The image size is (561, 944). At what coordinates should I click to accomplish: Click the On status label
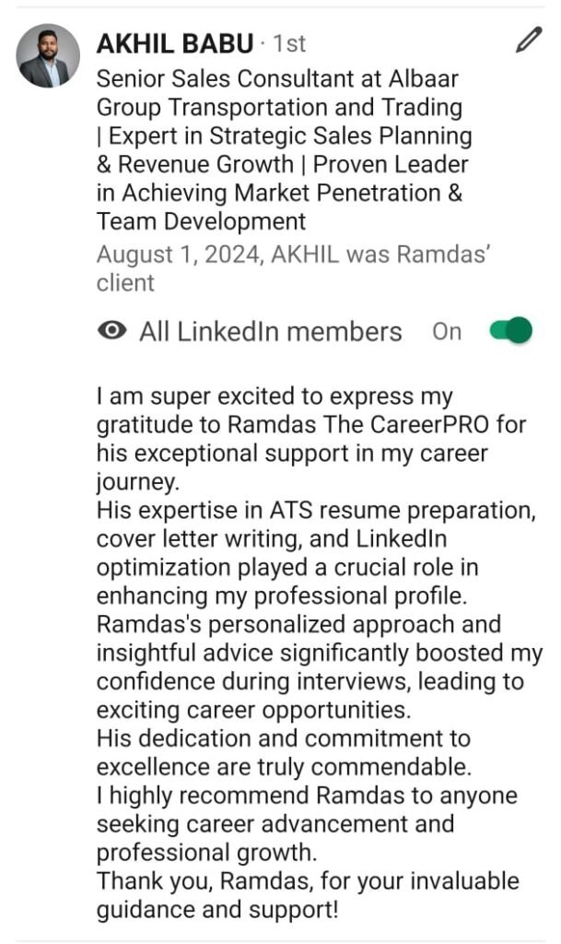[447, 332]
